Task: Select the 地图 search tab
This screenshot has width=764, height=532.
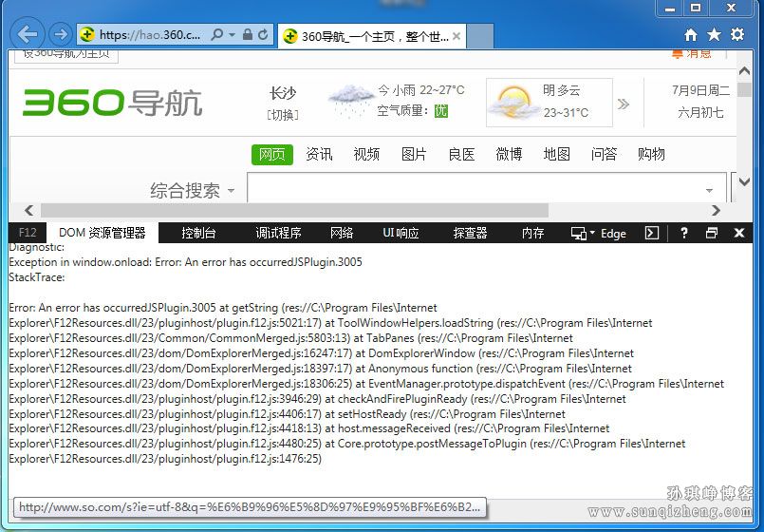Action: [x=556, y=155]
